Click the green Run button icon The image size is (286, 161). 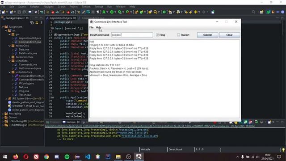(112, 12)
